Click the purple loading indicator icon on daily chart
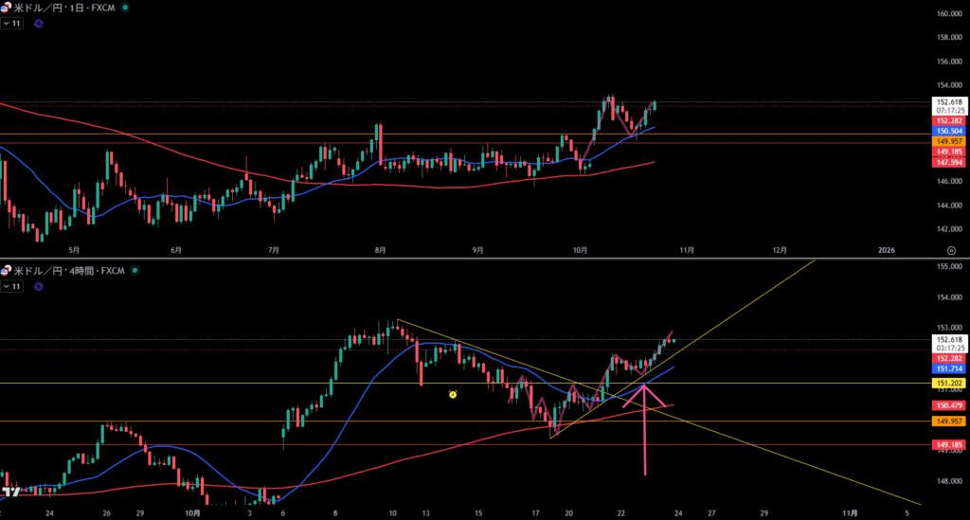This screenshot has width=970, height=520. pyautogui.click(x=38, y=23)
